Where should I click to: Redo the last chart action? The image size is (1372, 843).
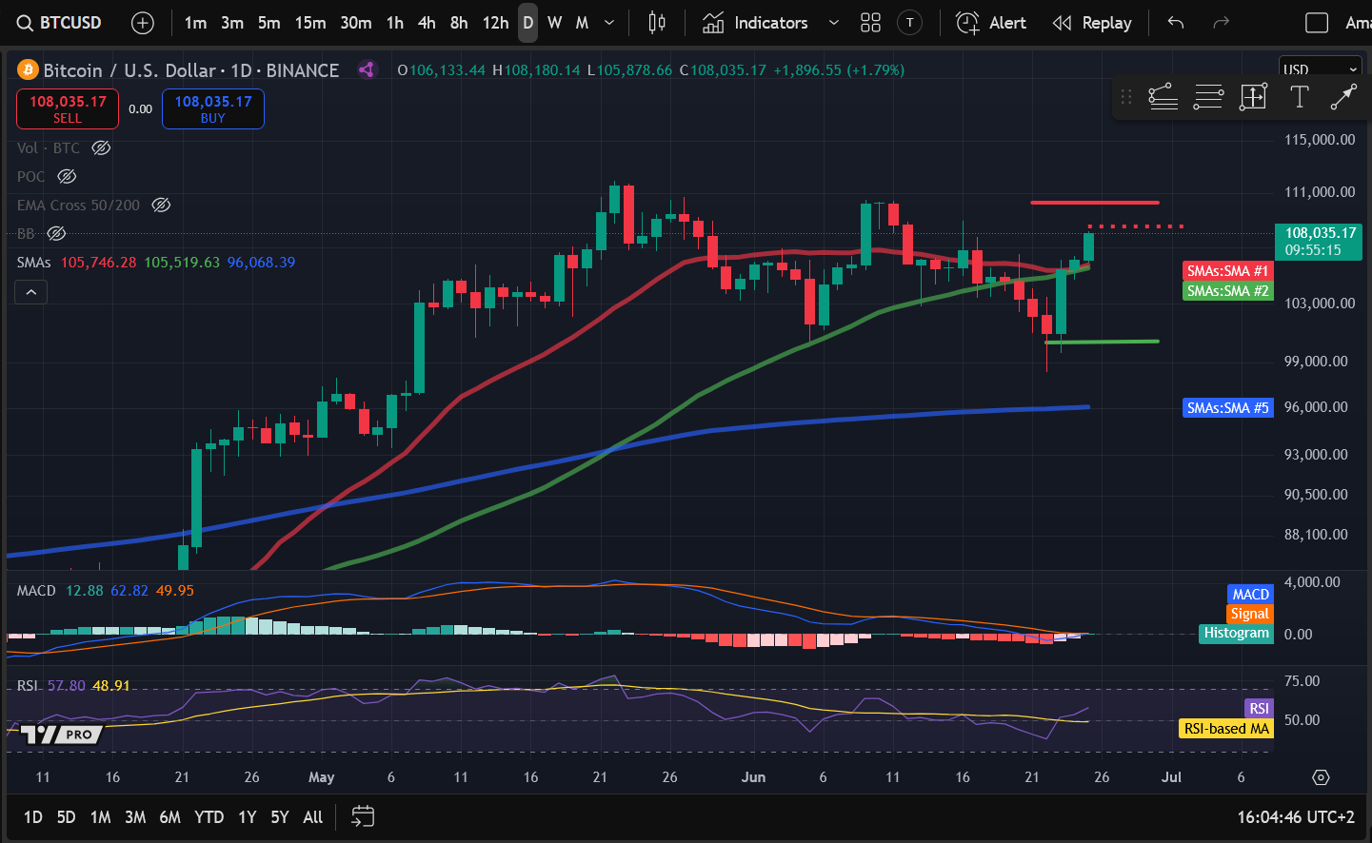point(1221,23)
